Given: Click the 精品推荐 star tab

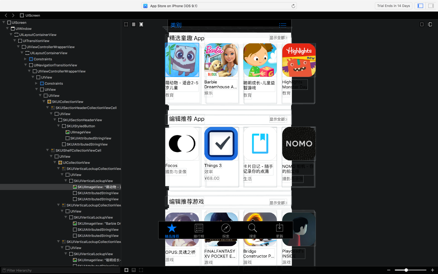Looking at the screenshot, I should coord(172,230).
